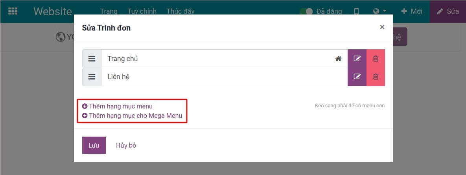
Task: Open the Trang menu
Action: [x=109, y=11]
